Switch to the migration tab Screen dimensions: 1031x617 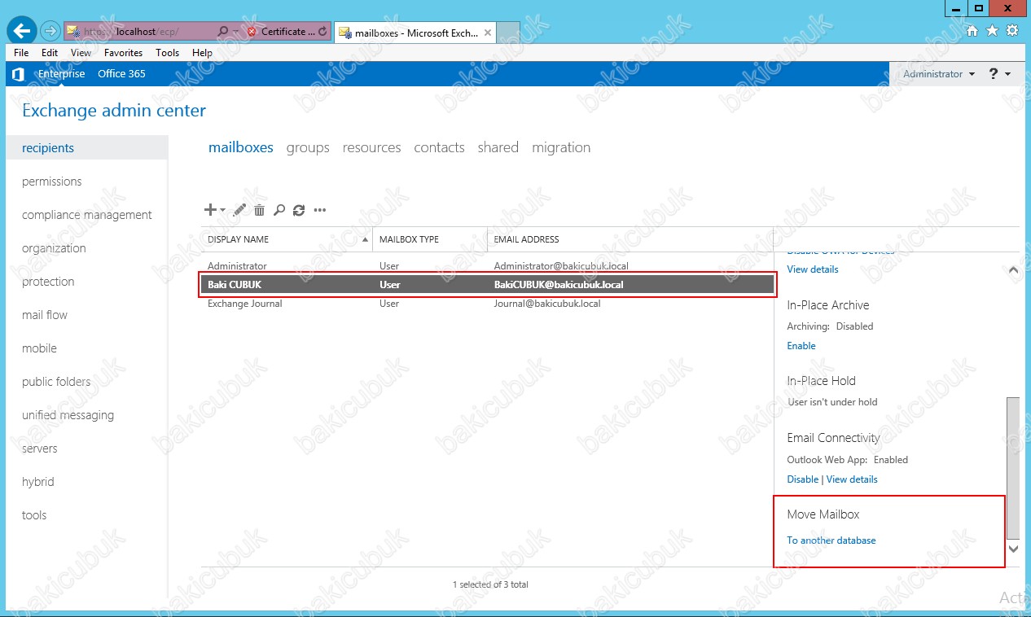tap(561, 147)
